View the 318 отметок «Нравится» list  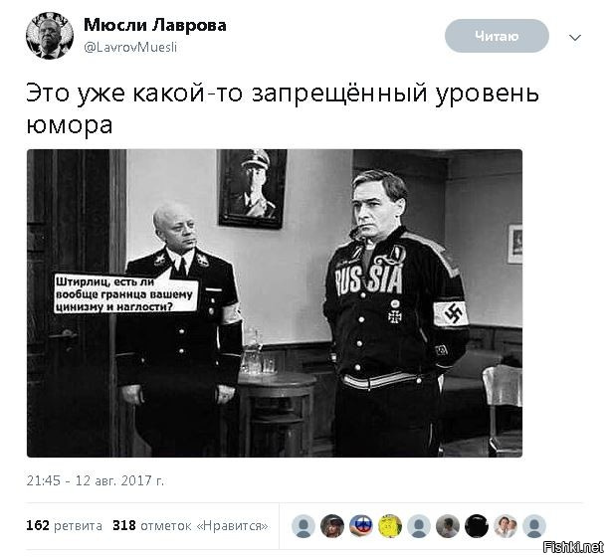point(190,525)
